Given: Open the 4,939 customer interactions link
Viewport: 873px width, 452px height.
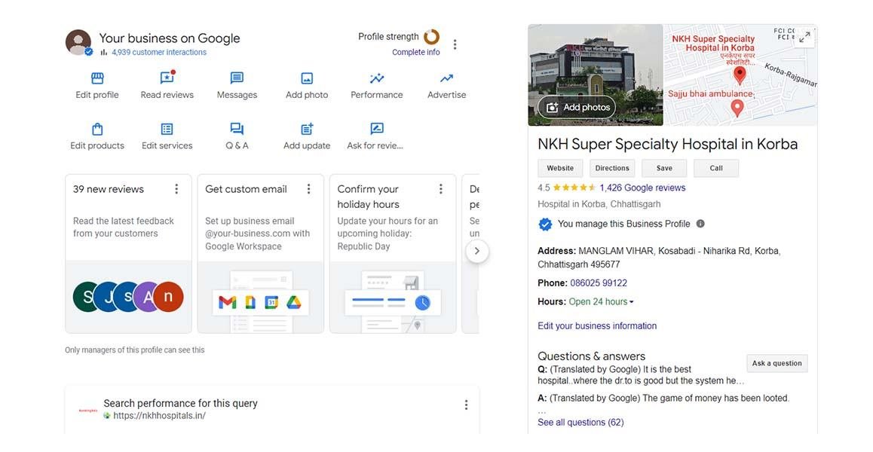Looking at the screenshot, I should point(159,52).
